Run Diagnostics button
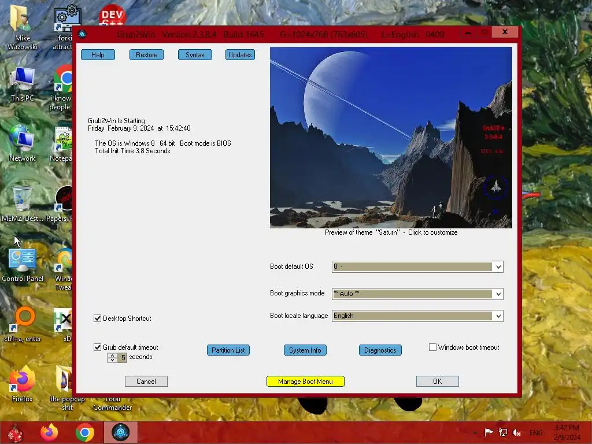This screenshot has height=444, width=592. 380,350
